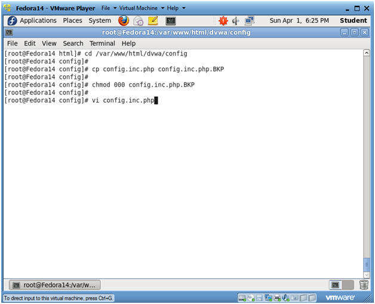The height and width of the screenshot is (304, 375).
Task: Open the Evolution mail launcher icon
Action: pos(138,21)
